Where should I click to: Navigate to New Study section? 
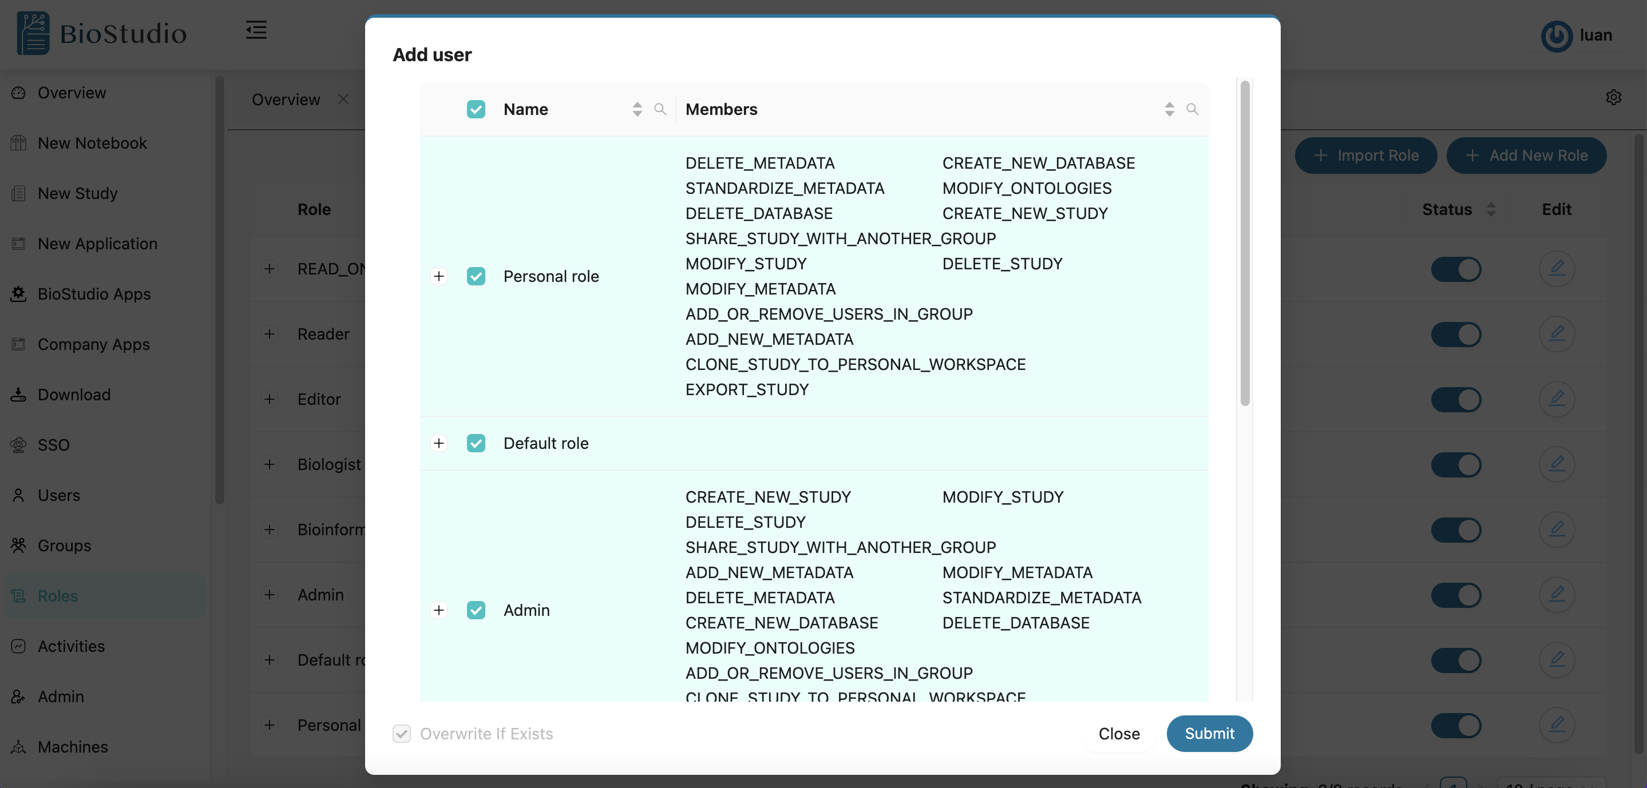77,193
